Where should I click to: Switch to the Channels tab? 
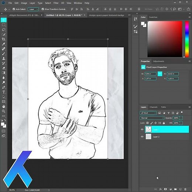(154, 107)
